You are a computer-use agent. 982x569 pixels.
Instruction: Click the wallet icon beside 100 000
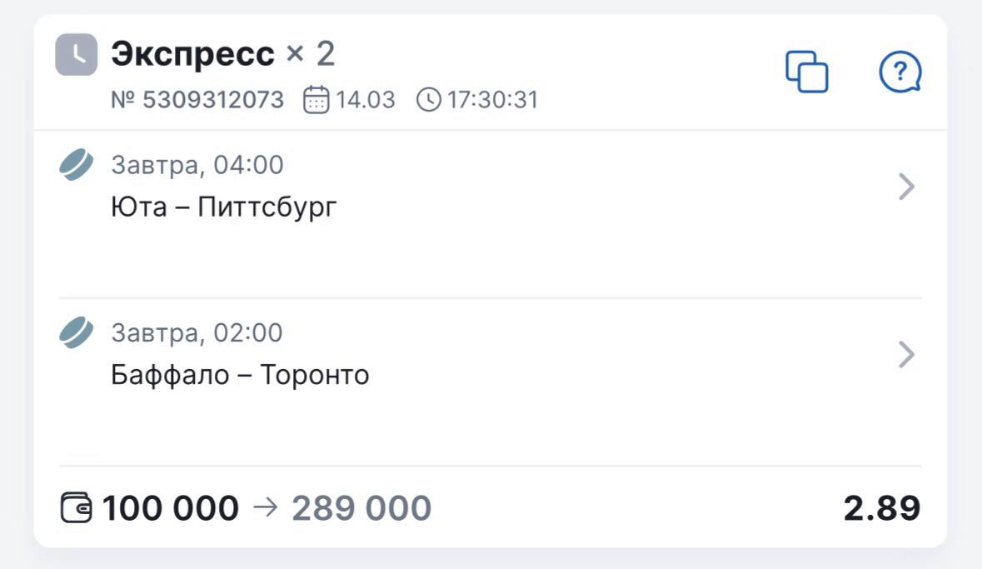(77, 508)
